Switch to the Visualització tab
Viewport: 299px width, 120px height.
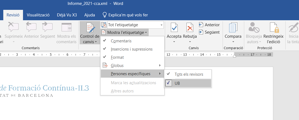tap(38, 15)
